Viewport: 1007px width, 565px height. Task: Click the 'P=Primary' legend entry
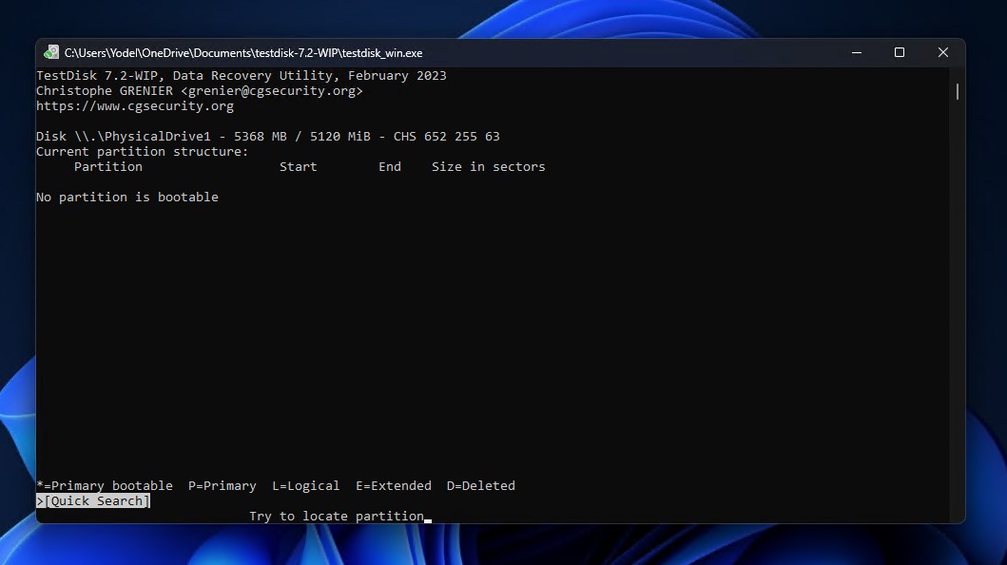click(x=222, y=485)
